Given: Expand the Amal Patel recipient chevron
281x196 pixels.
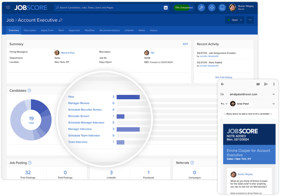Looking at the screenshot, I should (x=273, y=104).
